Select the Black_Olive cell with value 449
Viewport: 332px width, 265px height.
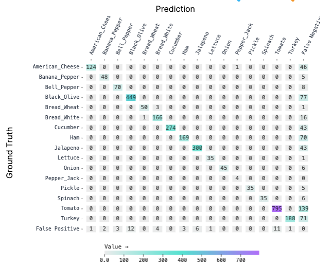pyautogui.click(x=131, y=97)
